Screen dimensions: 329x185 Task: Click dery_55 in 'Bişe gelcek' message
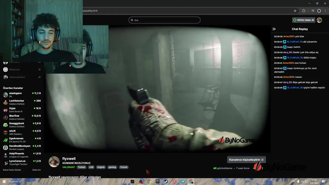[287, 82]
